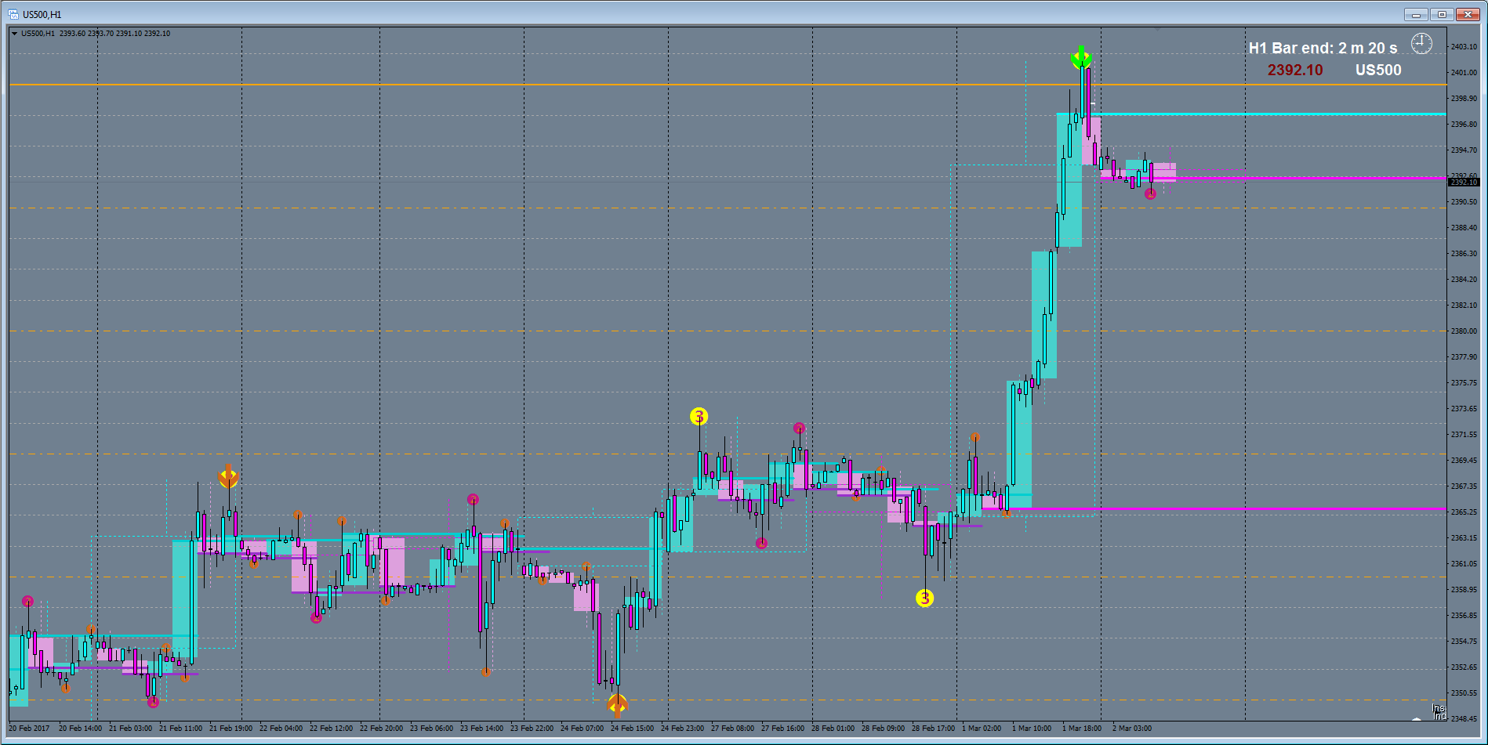The image size is (1488, 745).
Task: Expand the US500,H1 dropdown triangle
Action: [15, 34]
